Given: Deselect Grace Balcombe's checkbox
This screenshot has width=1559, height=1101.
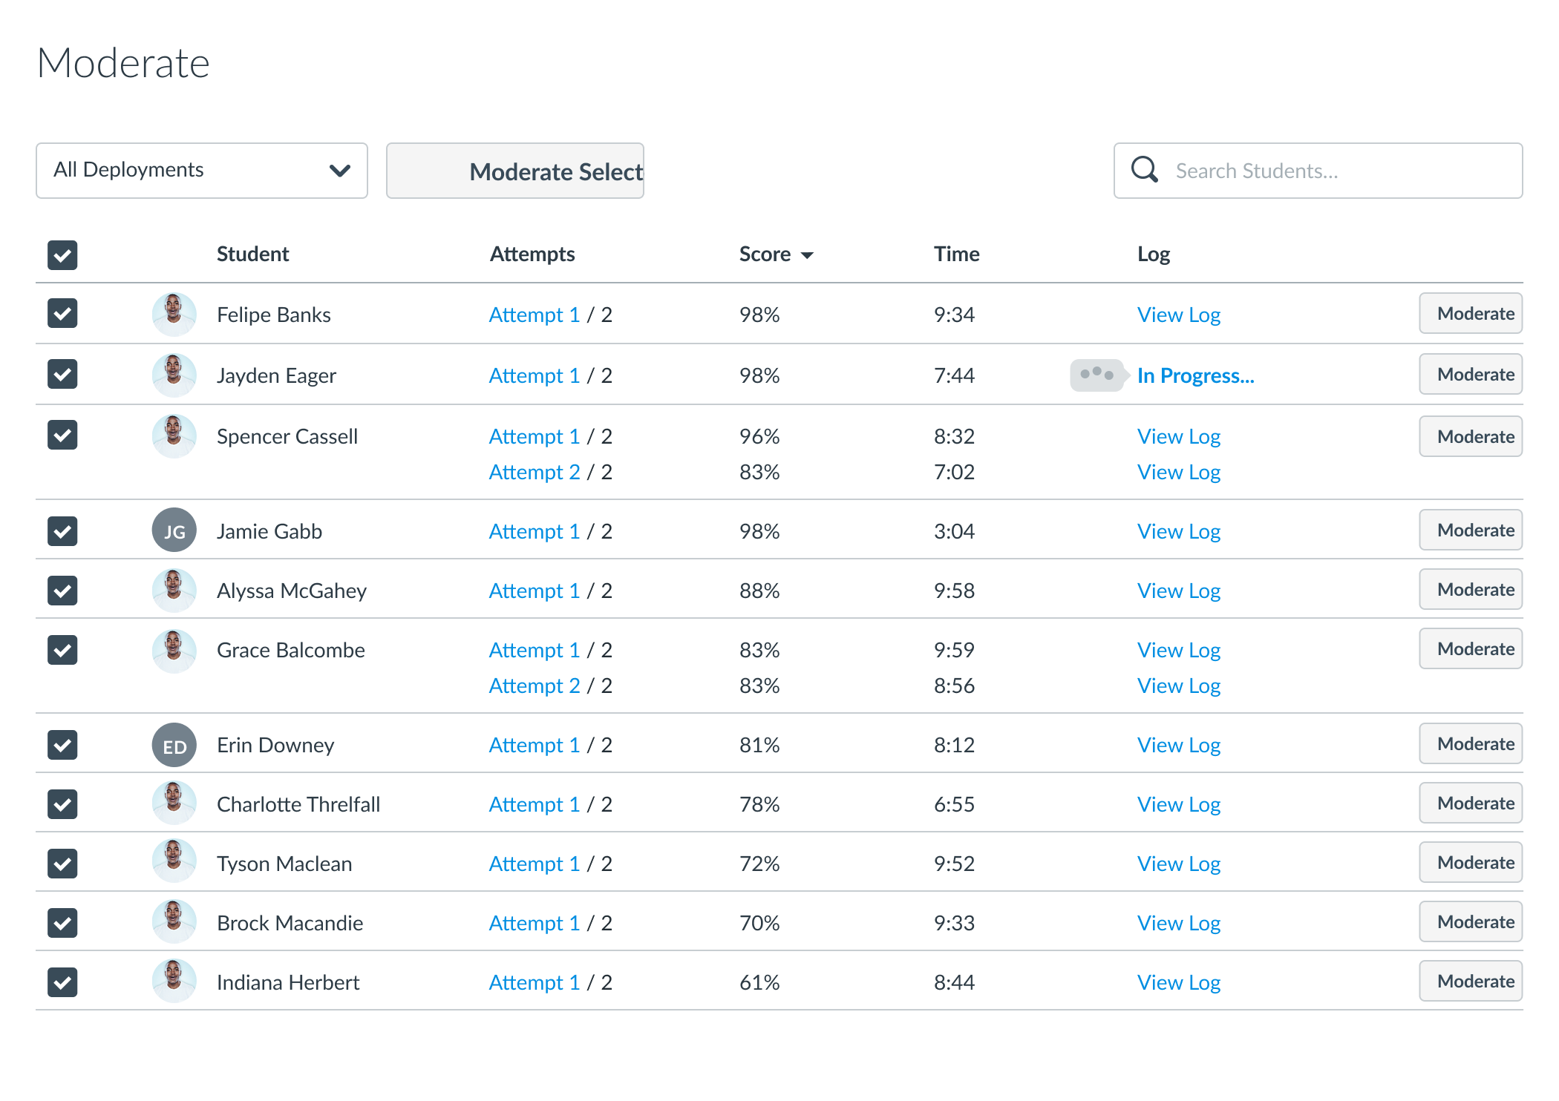Looking at the screenshot, I should click(x=62, y=650).
